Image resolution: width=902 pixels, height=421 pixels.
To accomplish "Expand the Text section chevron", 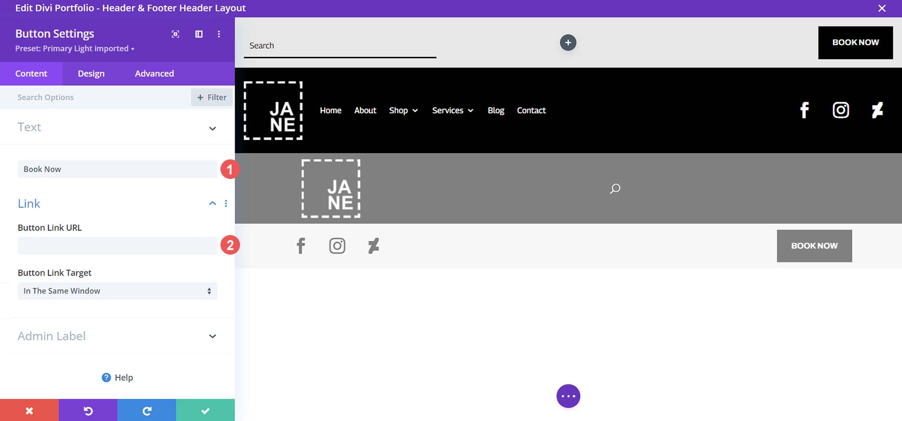I will pos(212,128).
